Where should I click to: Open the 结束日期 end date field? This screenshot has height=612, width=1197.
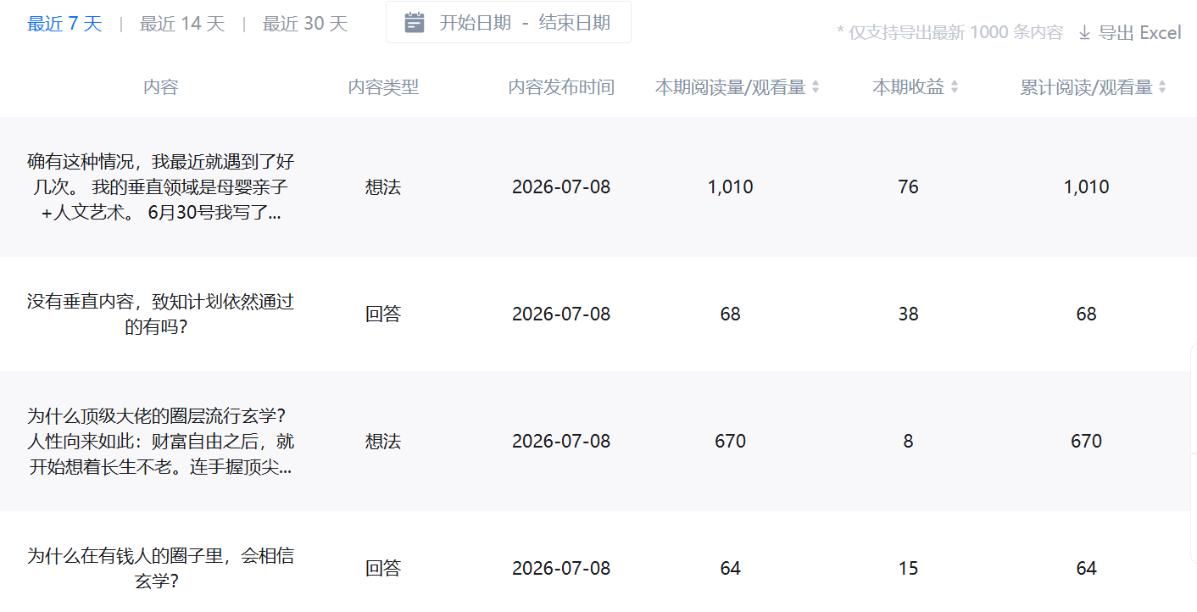575,23
